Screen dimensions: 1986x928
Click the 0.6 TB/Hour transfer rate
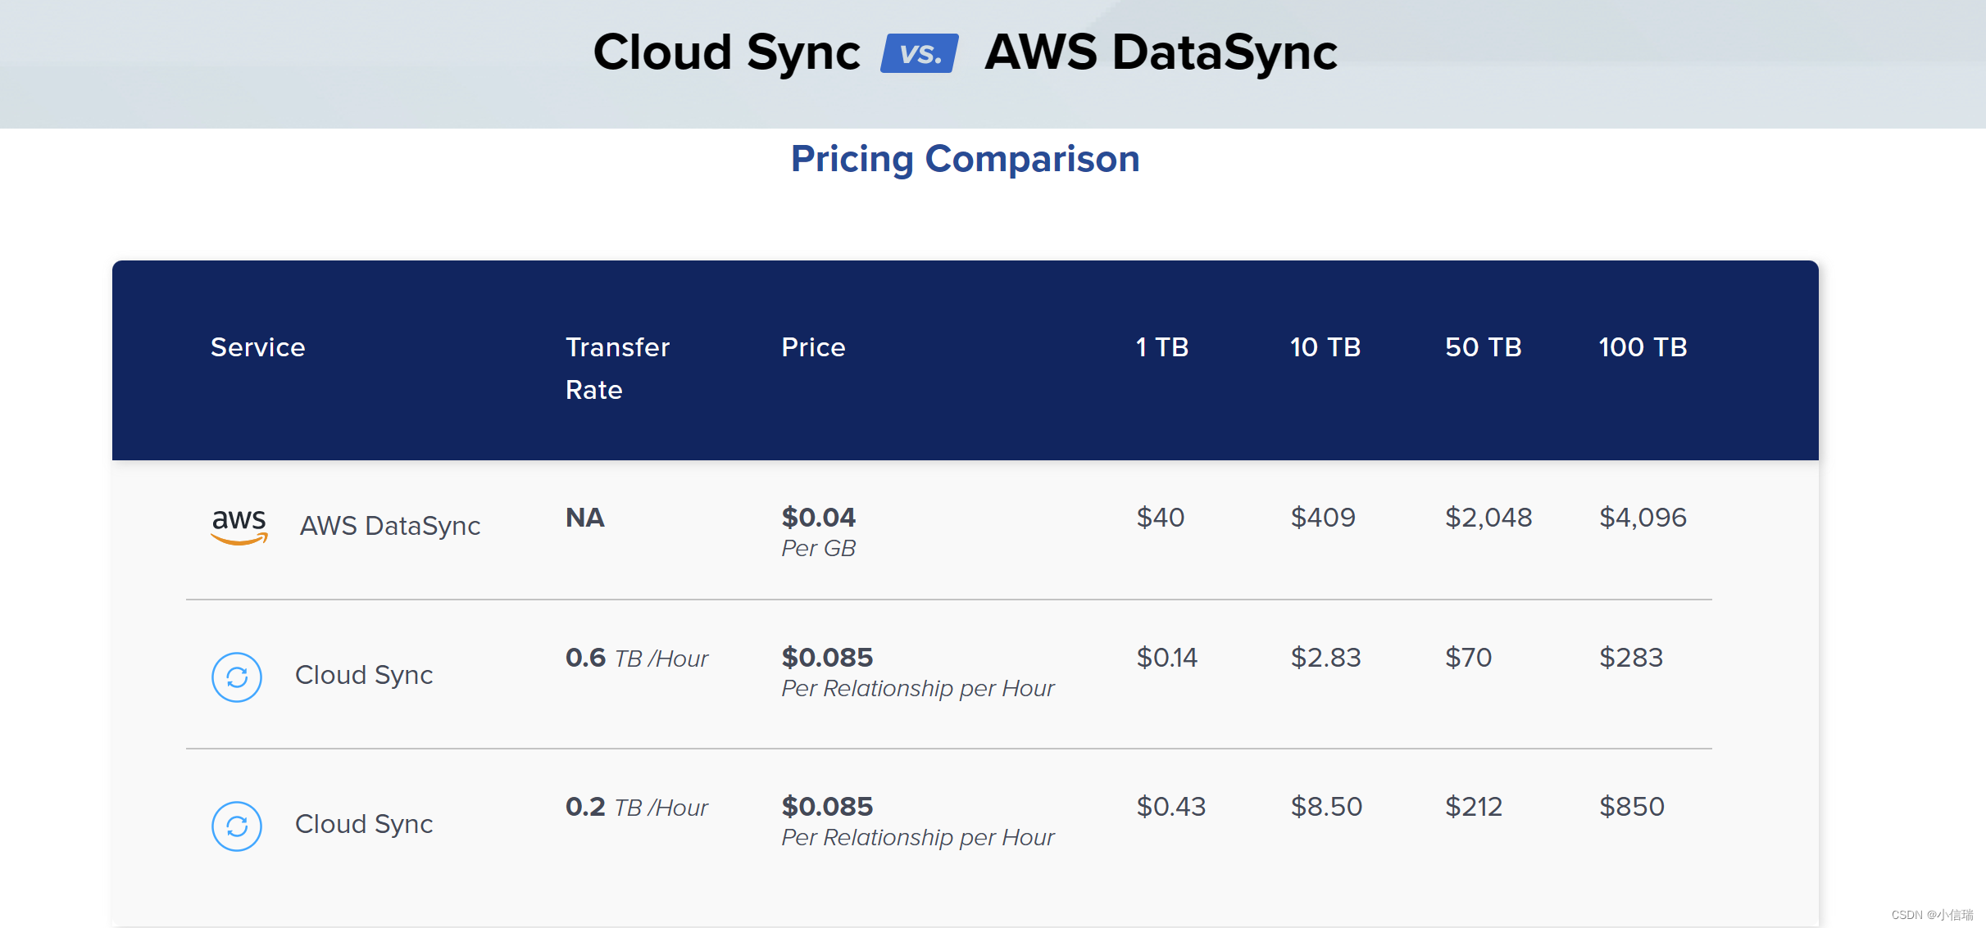(x=637, y=658)
